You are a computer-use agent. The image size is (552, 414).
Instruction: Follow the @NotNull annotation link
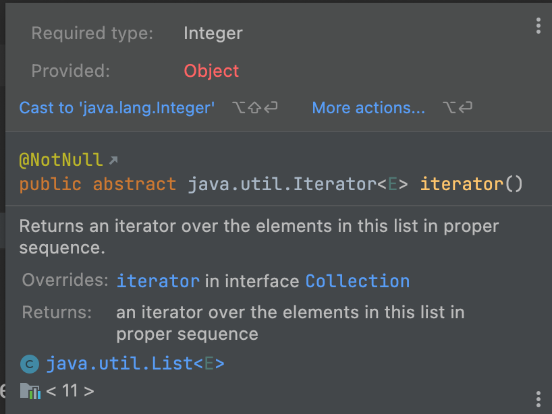click(61, 160)
